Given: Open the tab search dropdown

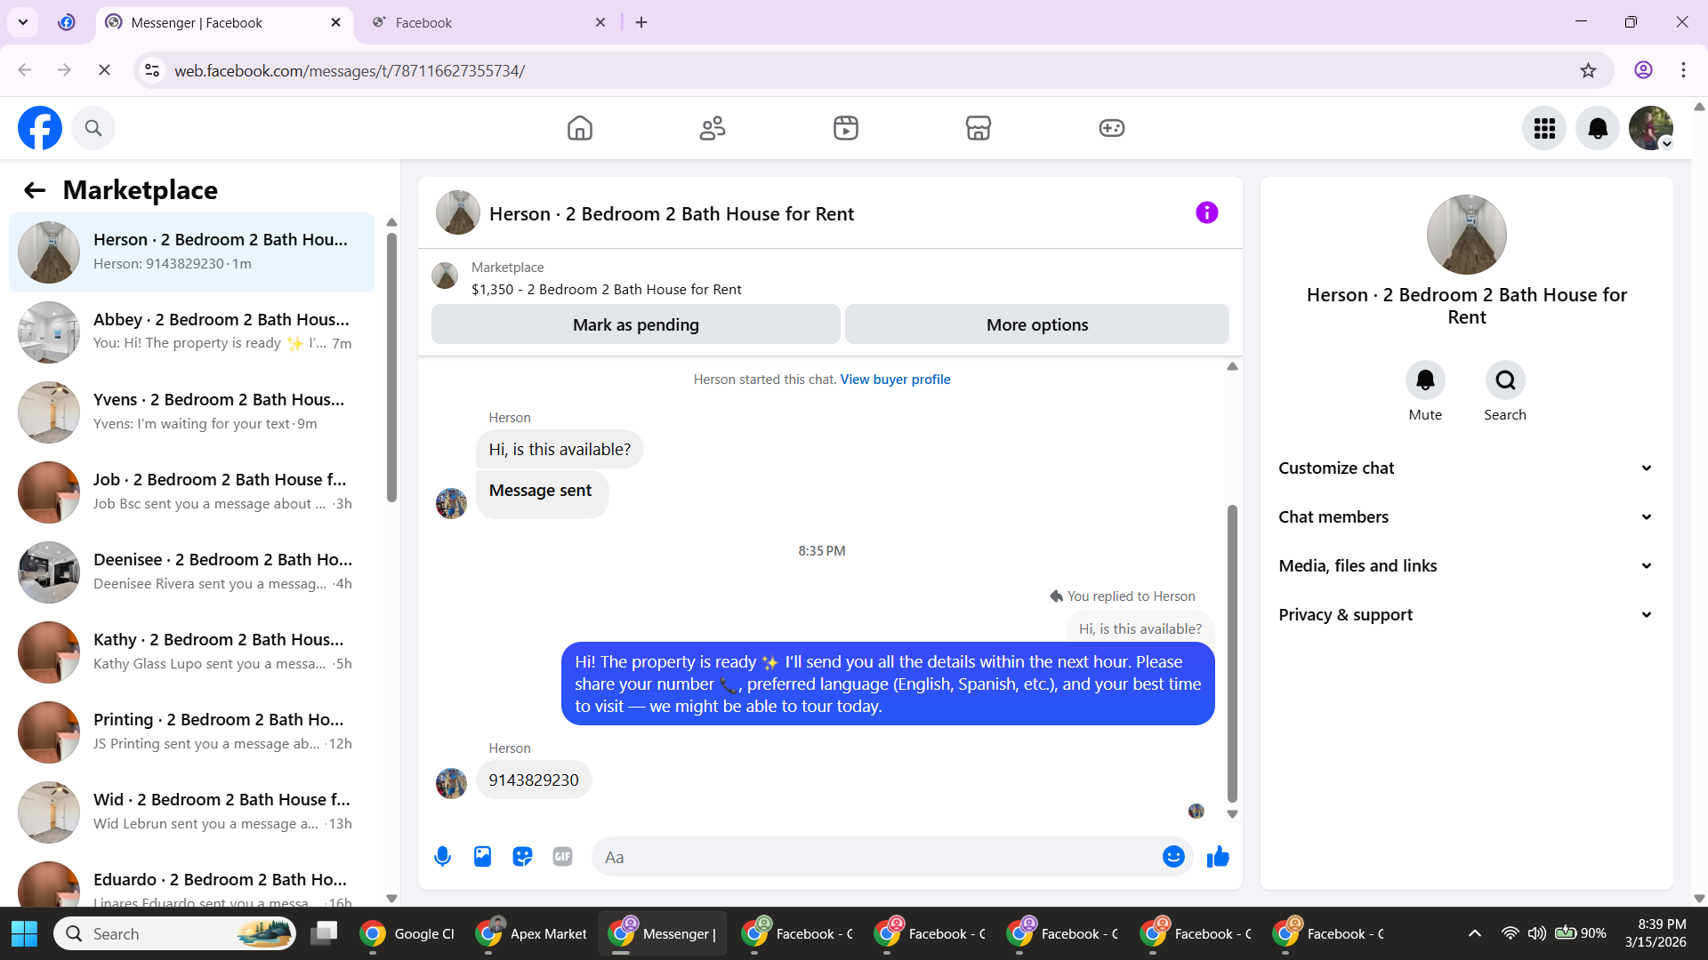Looking at the screenshot, I should pyautogui.click(x=23, y=22).
